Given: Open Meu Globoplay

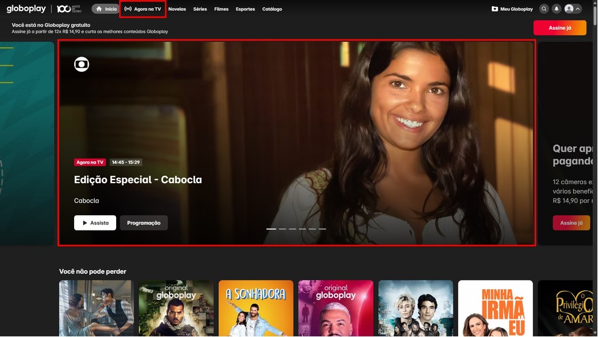Looking at the screenshot, I should [512, 9].
